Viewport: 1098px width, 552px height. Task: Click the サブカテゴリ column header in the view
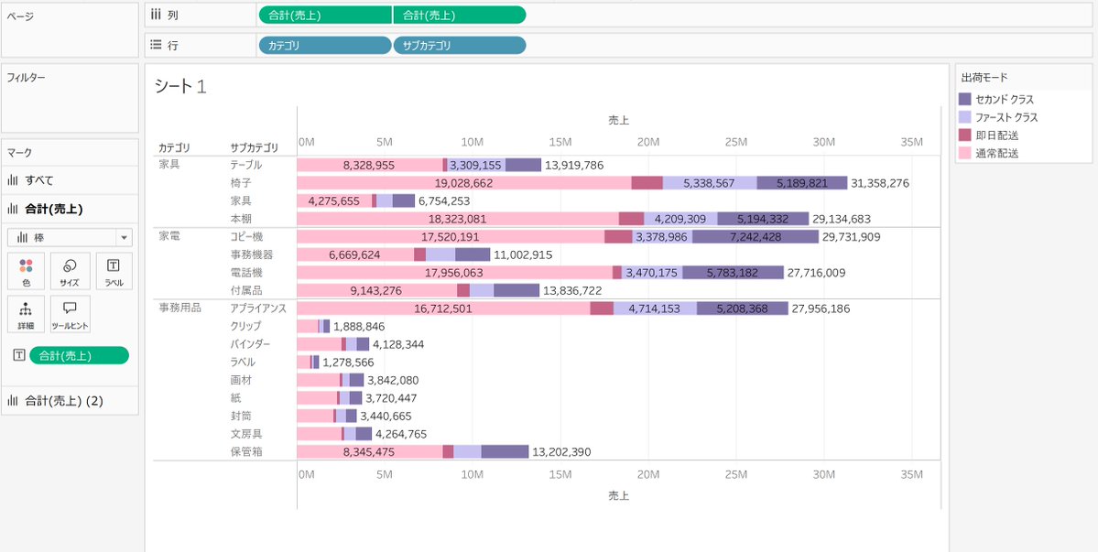click(255, 147)
